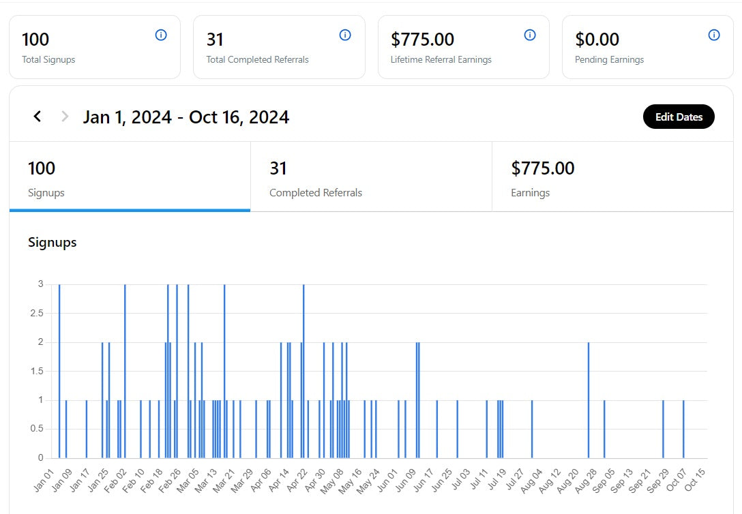Advance to next date range with right chevron

(65, 117)
